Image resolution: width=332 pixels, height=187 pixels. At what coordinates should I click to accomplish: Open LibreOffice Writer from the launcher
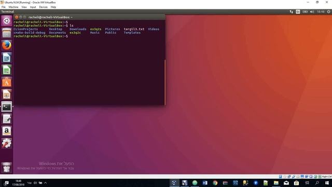tap(7, 58)
